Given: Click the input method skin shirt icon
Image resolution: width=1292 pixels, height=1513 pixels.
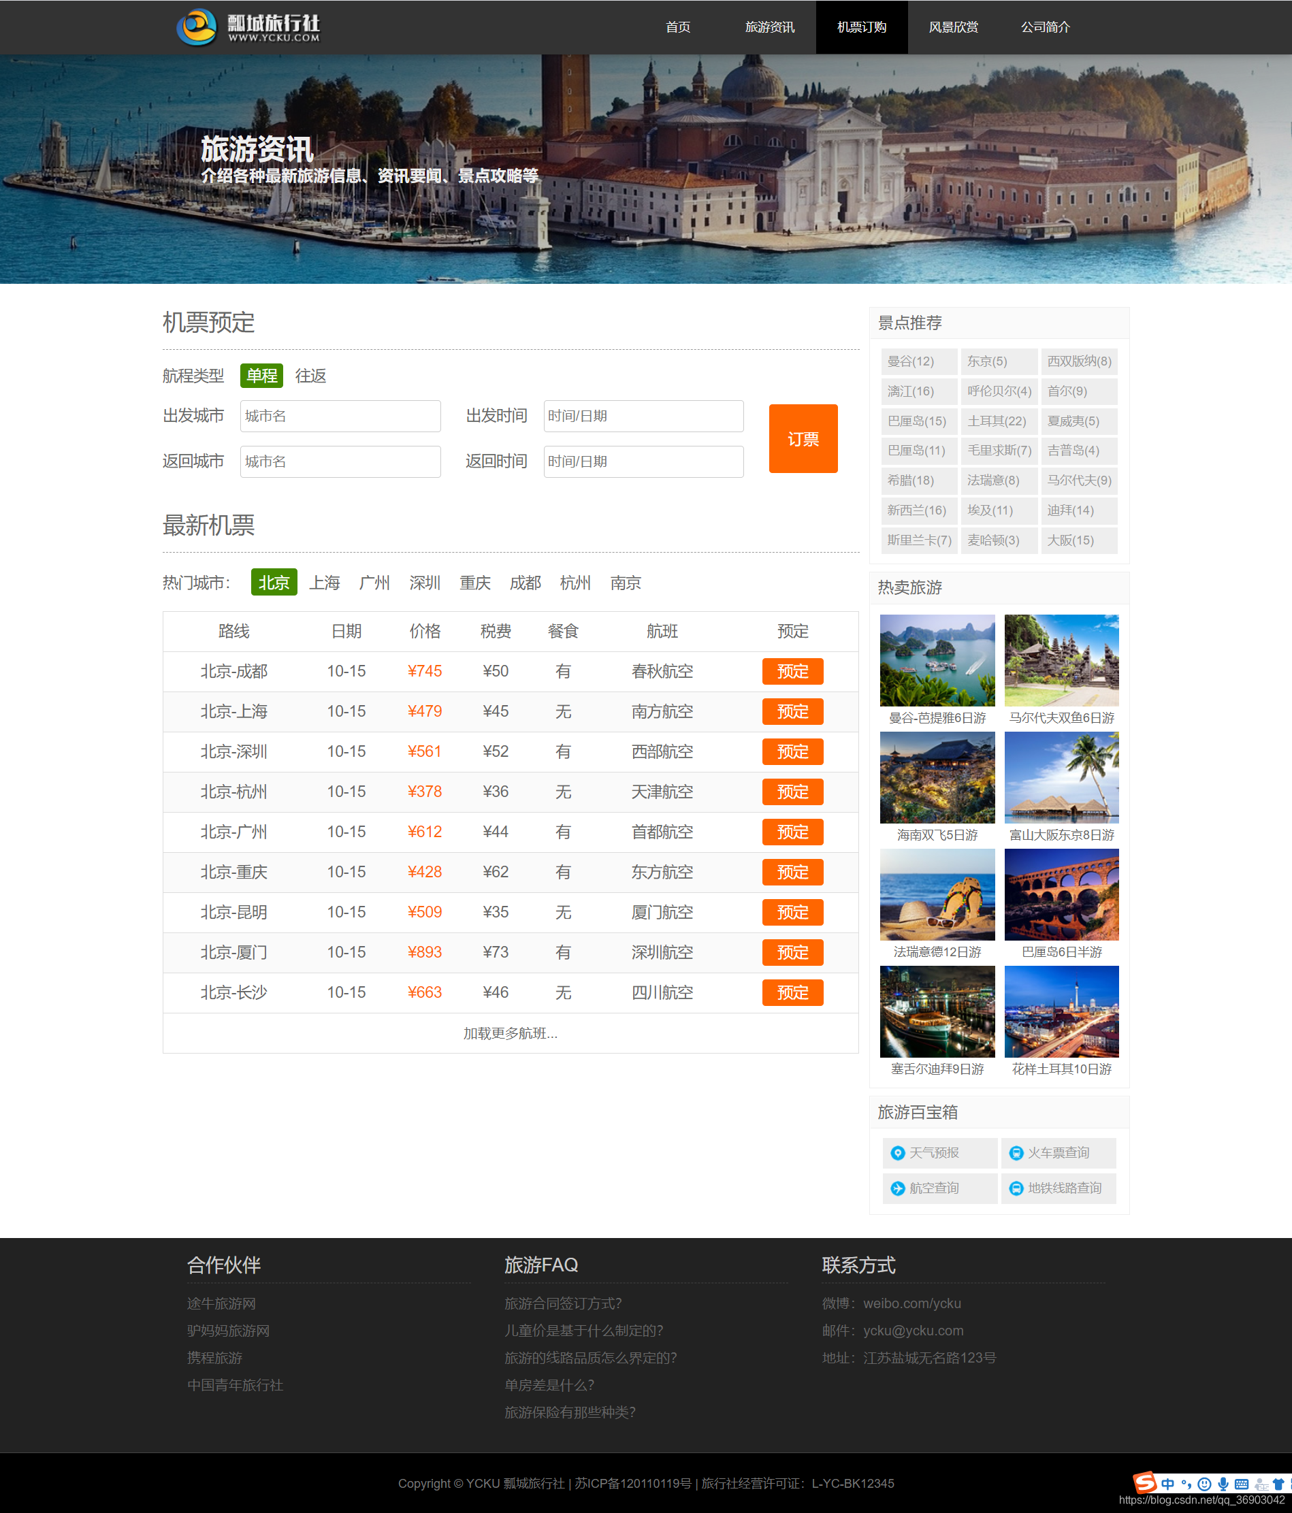Looking at the screenshot, I should click(x=1278, y=1484).
